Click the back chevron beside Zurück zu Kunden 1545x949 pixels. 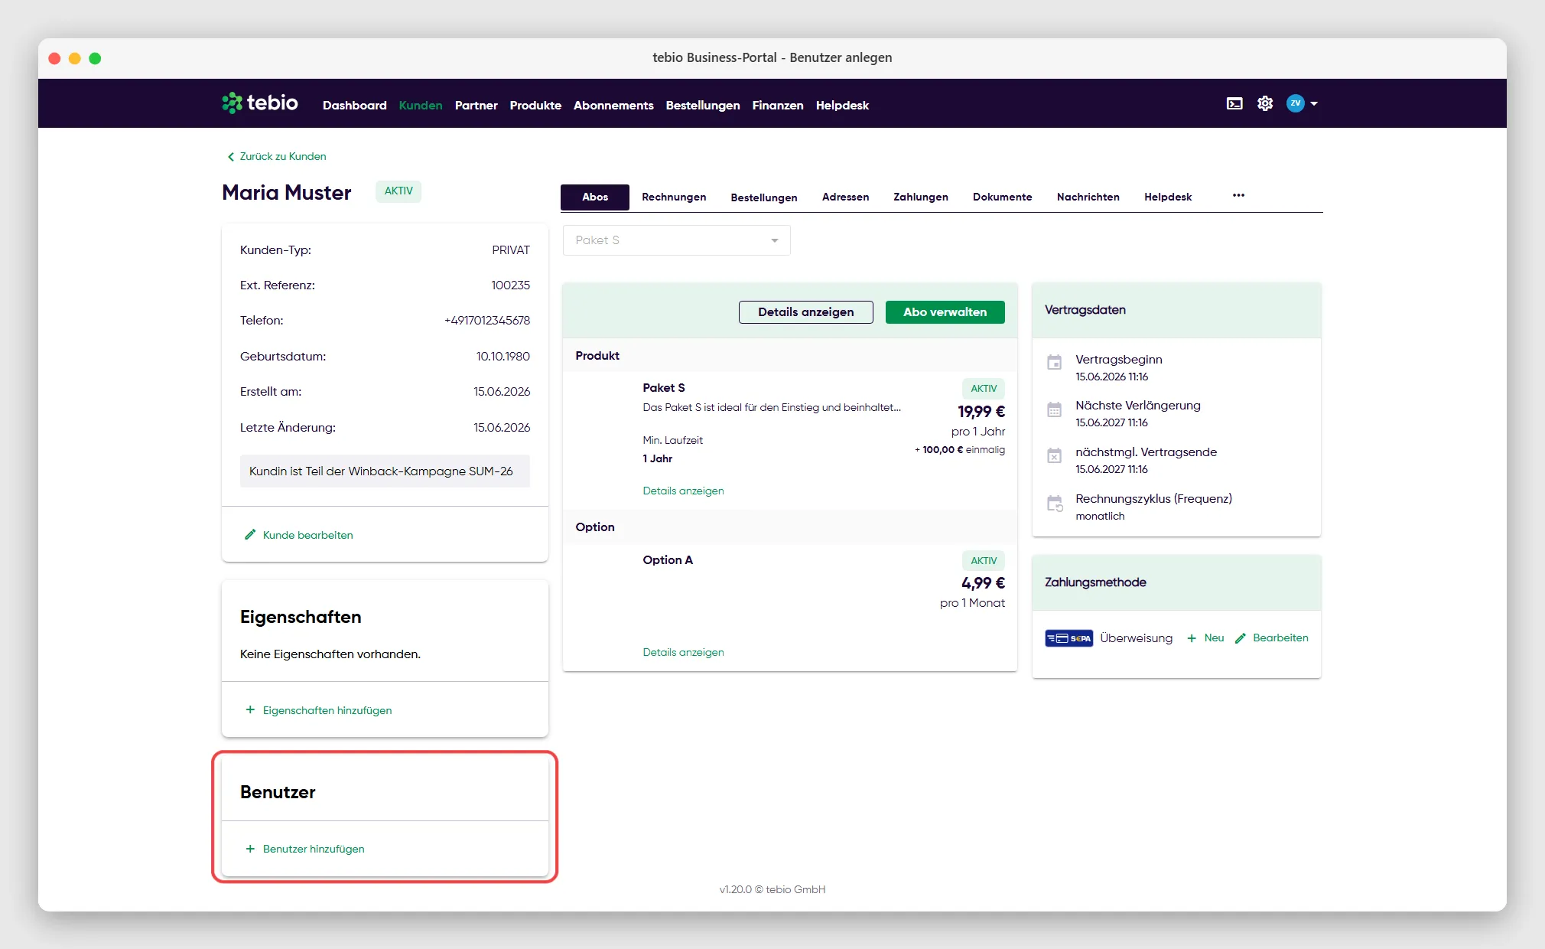tap(231, 157)
